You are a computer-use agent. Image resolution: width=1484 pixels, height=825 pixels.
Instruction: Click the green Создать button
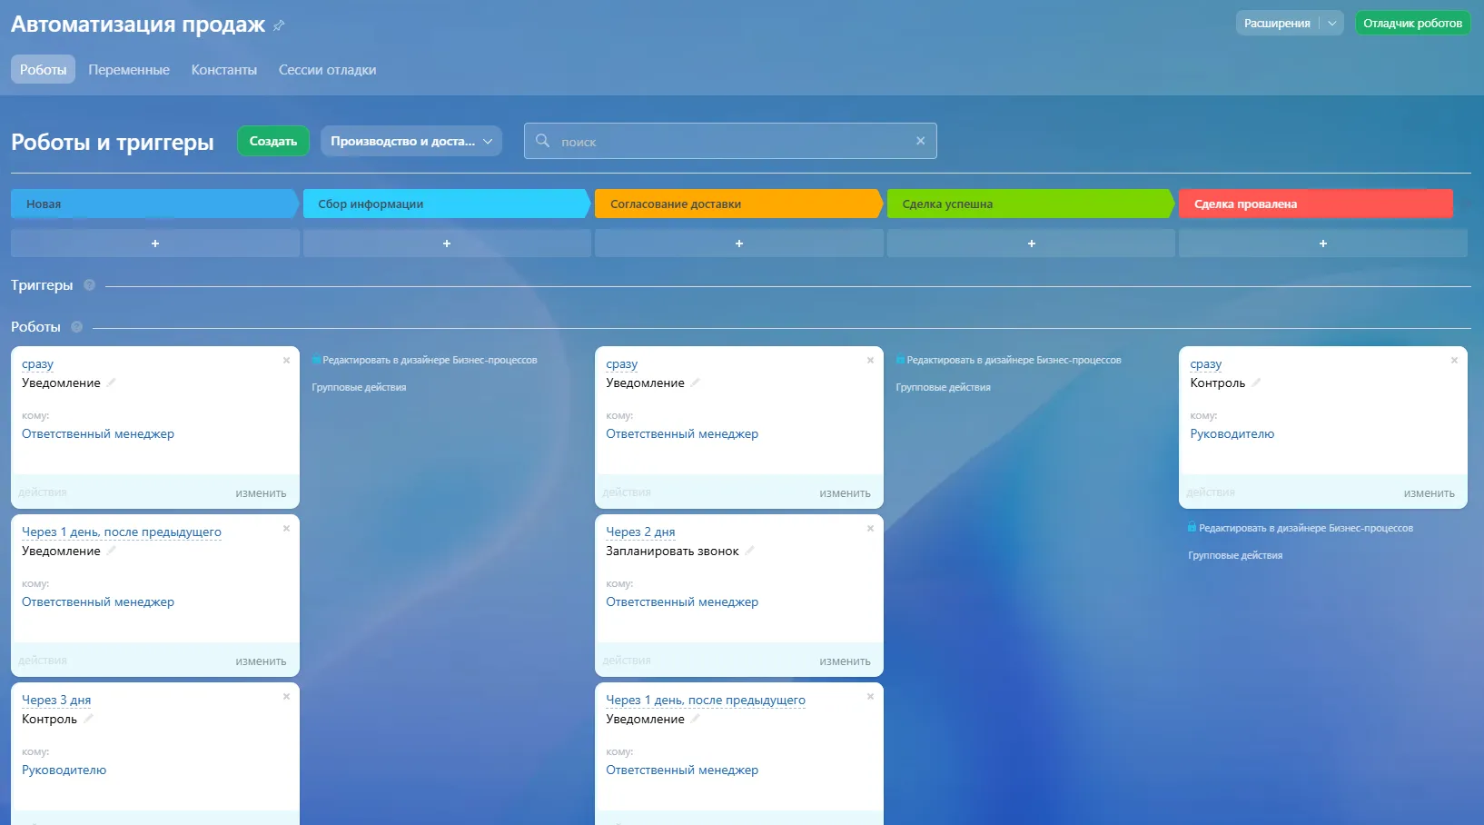[273, 141]
